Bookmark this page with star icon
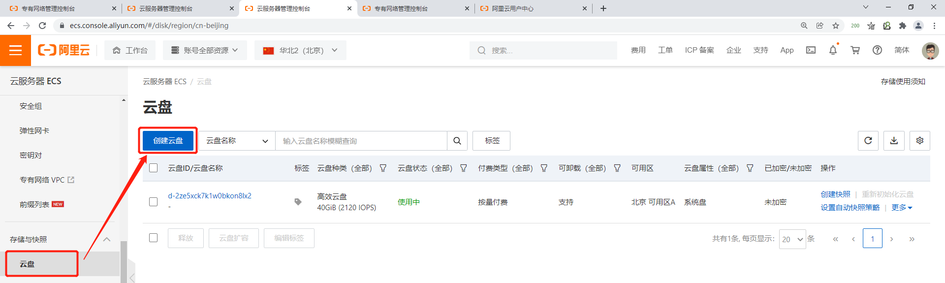The height and width of the screenshot is (283, 945). [836, 26]
